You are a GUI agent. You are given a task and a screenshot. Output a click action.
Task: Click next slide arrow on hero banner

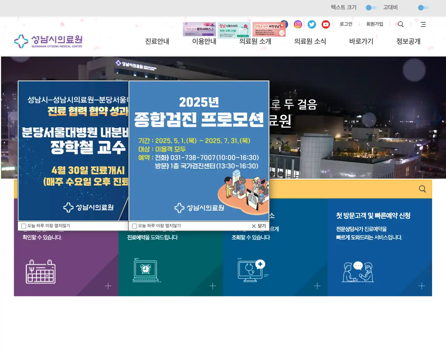coord(437,117)
